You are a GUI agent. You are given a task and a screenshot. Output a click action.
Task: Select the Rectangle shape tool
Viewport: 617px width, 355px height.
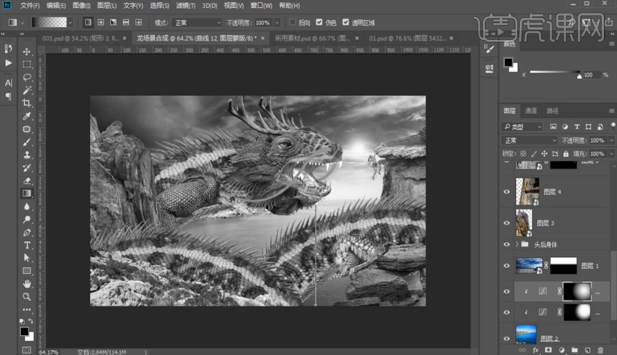[x=27, y=271]
